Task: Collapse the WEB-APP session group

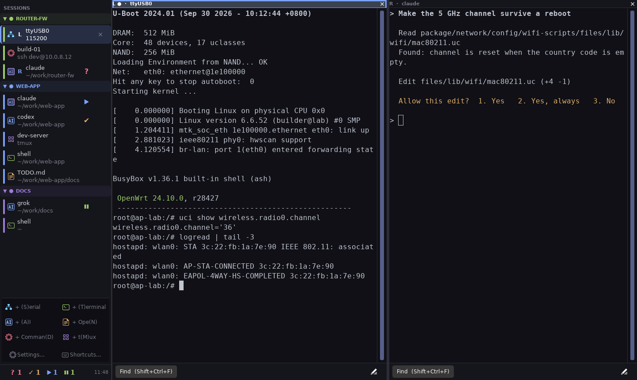Action: point(5,87)
